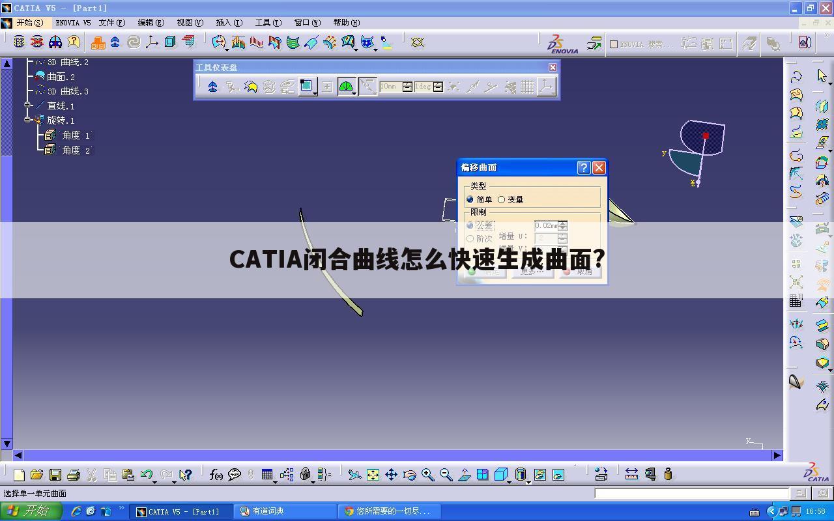Open the green protractor dropdown in 工具仪表盘
Viewport: 834px width, 521px height.
pyautogui.click(x=354, y=93)
